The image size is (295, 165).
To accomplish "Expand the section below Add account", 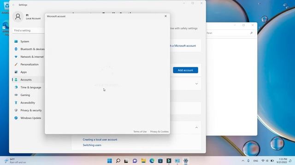I will click(x=196, y=83).
